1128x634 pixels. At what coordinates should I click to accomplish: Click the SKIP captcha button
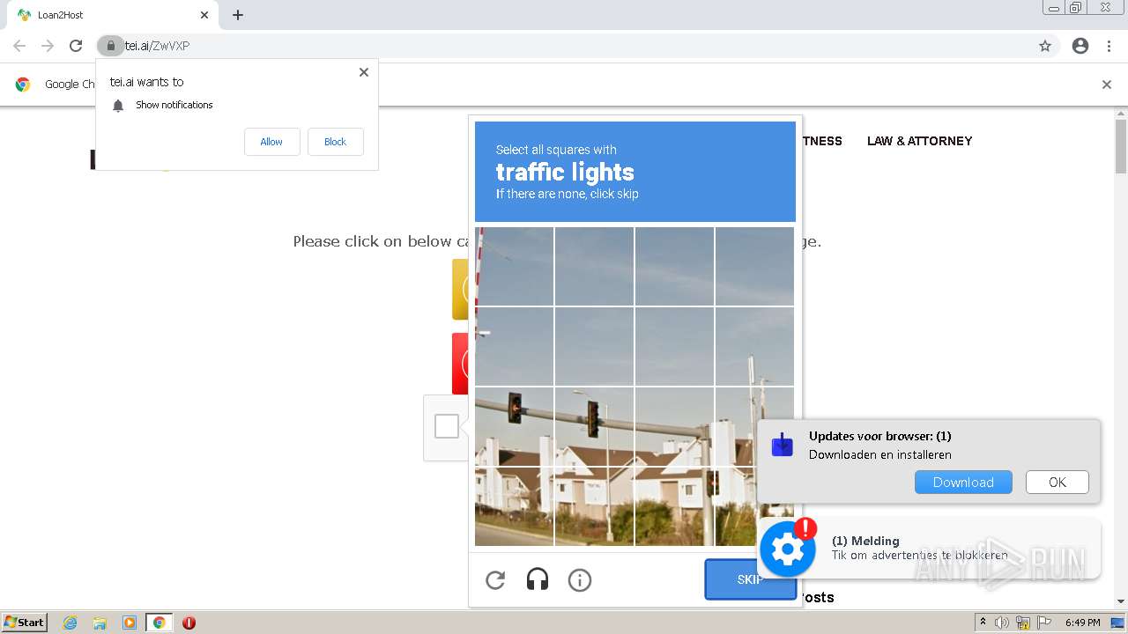tap(750, 579)
